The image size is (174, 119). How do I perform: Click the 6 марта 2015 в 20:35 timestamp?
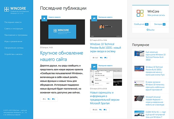click(x=99, y=89)
